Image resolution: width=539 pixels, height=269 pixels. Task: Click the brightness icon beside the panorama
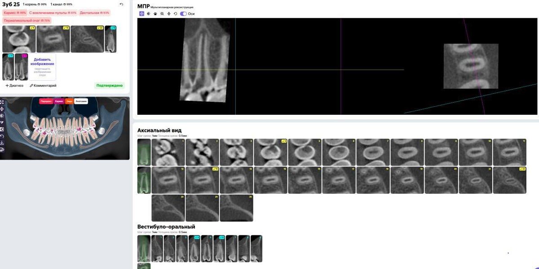click(2, 116)
